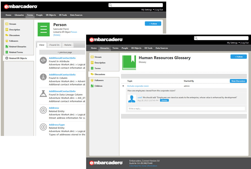Open ER Tools in the Person window nav bar

tap(63, 15)
